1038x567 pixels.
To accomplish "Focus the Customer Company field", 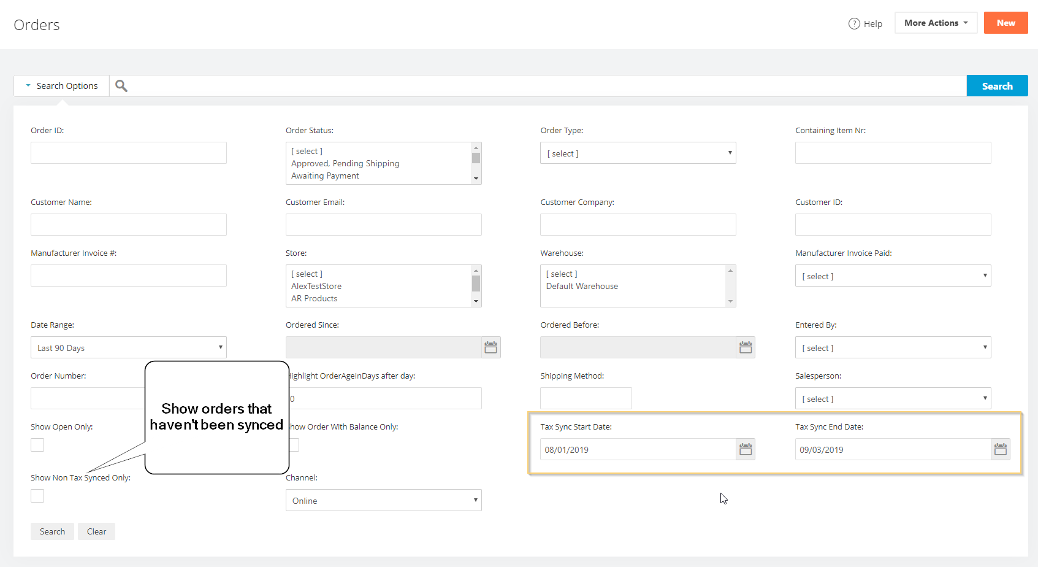I will pos(638,225).
